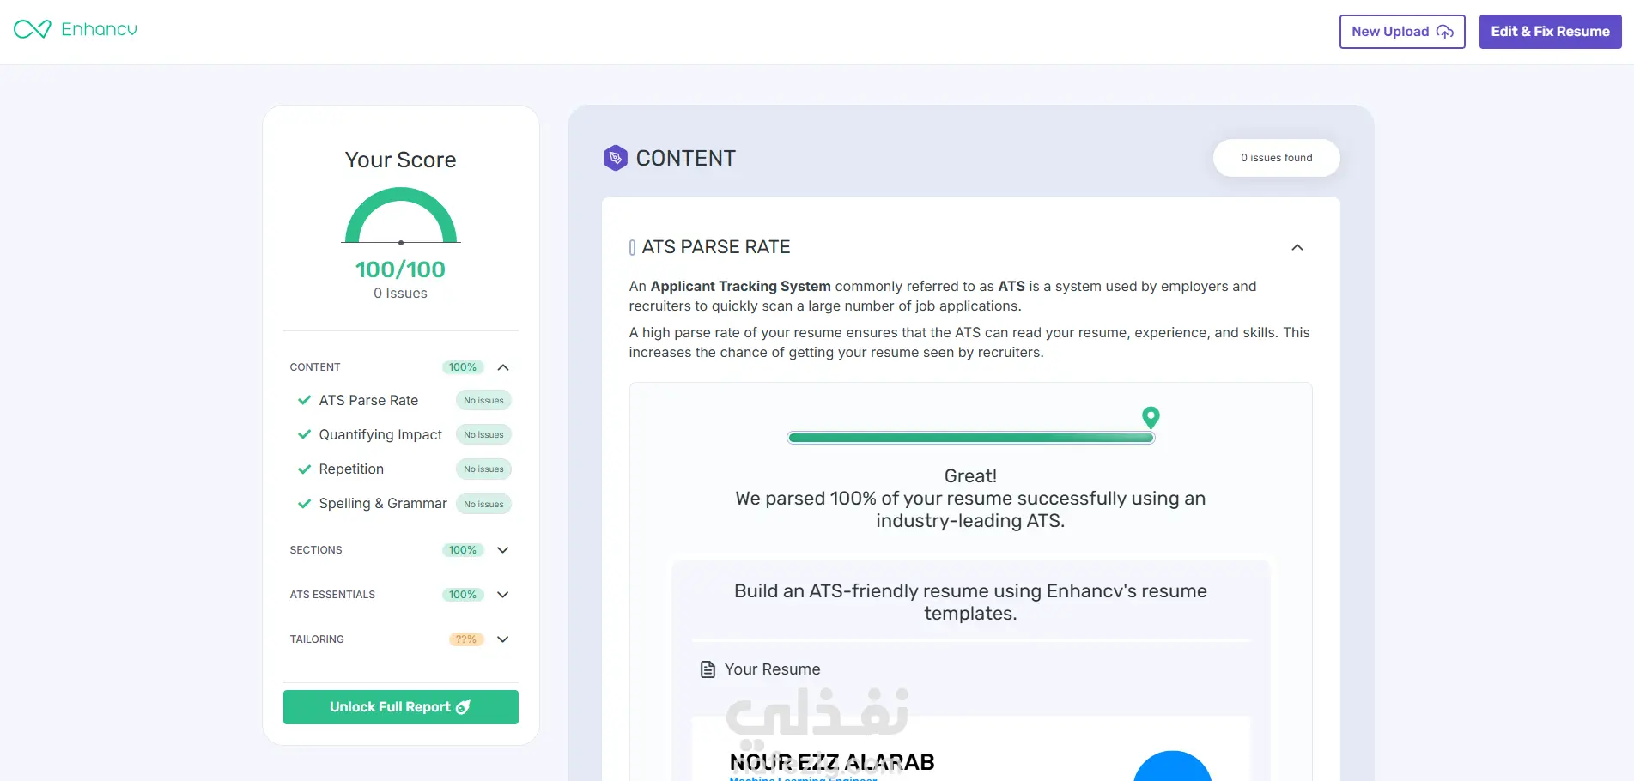The image size is (1634, 781).
Task: Expand the Sections category
Action: pyautogui.click(x=503, y=550)
